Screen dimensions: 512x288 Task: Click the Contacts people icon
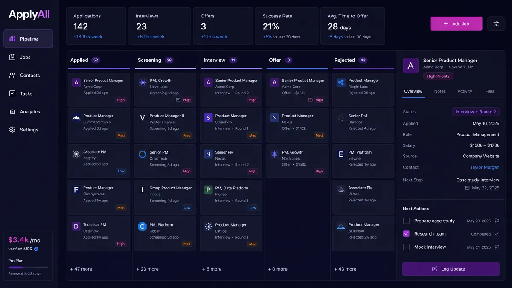[12, 75]
